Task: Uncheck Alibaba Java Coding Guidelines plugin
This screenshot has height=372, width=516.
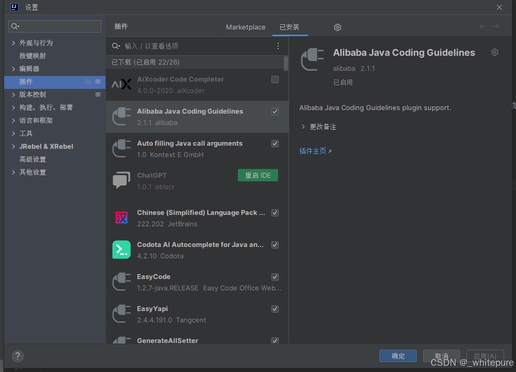Action: coord(275,112)
